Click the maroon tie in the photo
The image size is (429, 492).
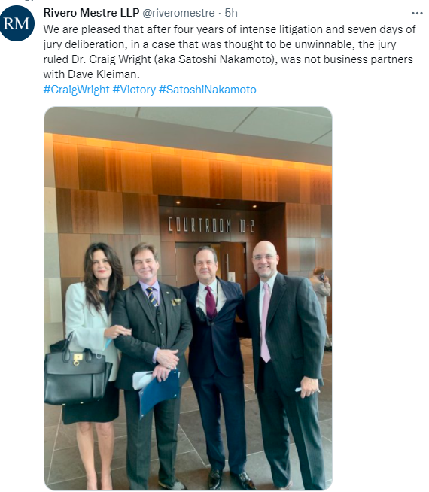click(x=211, y=302)
